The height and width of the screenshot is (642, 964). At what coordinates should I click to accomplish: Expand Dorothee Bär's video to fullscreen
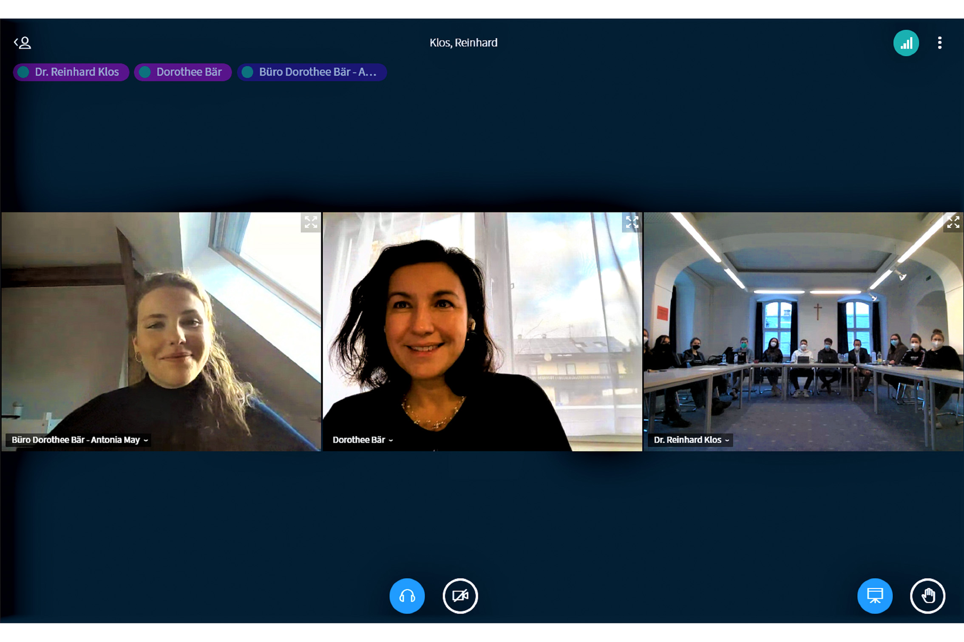pos(632,222)
